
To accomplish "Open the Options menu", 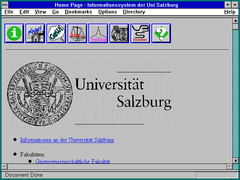I will pyautogui.click(x=108, y=12).
